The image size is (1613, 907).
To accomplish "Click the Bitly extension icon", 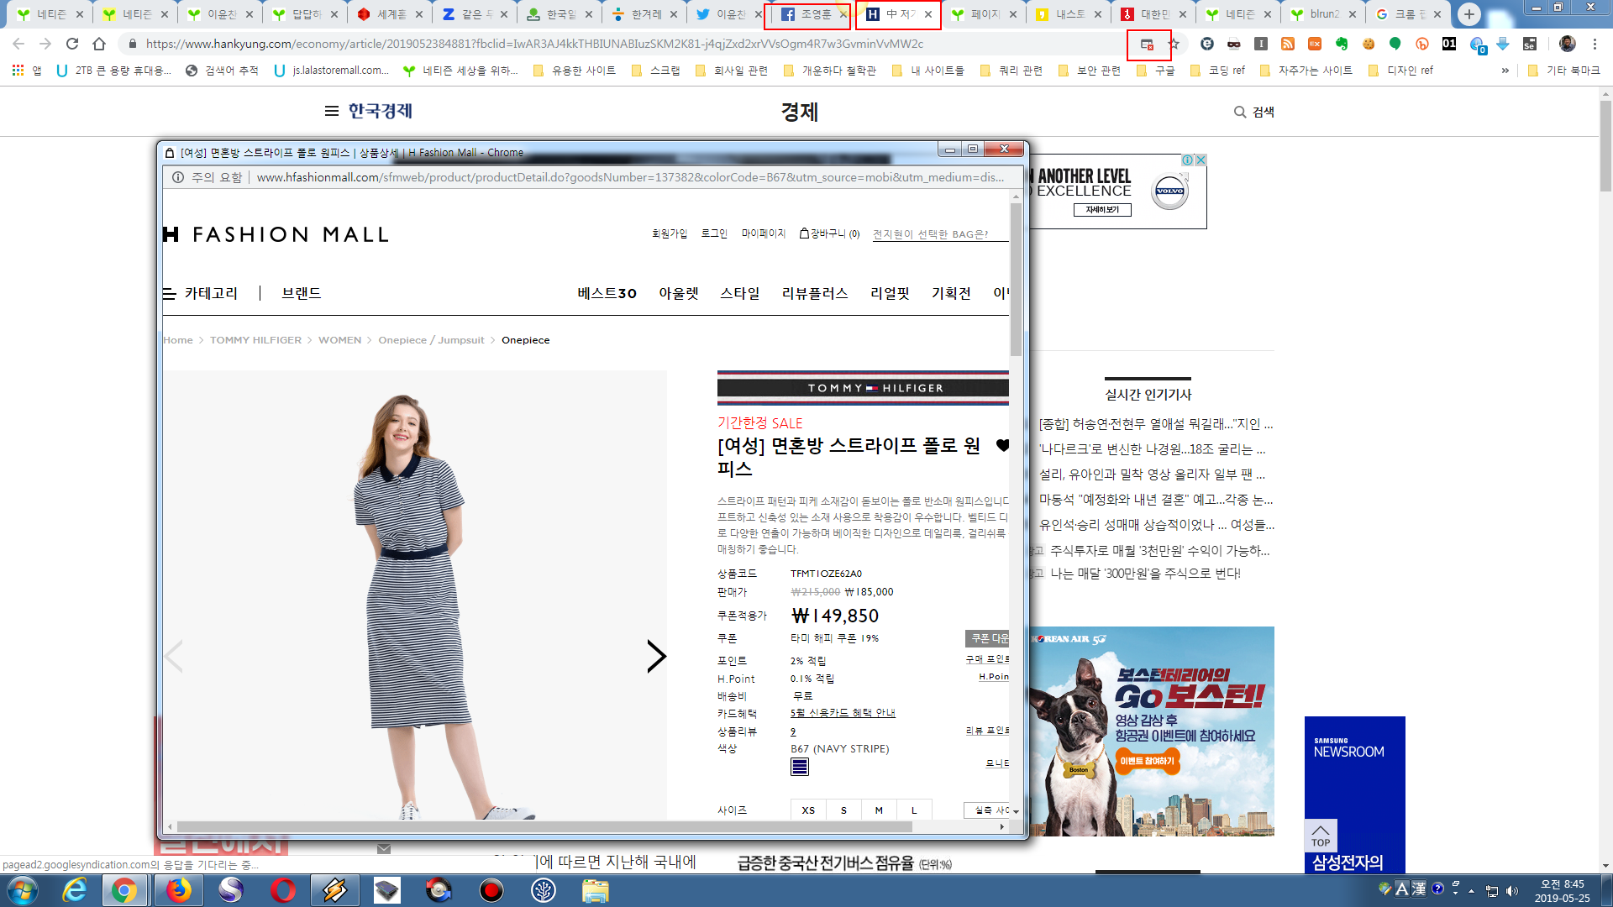I will tap(1422, 44).
